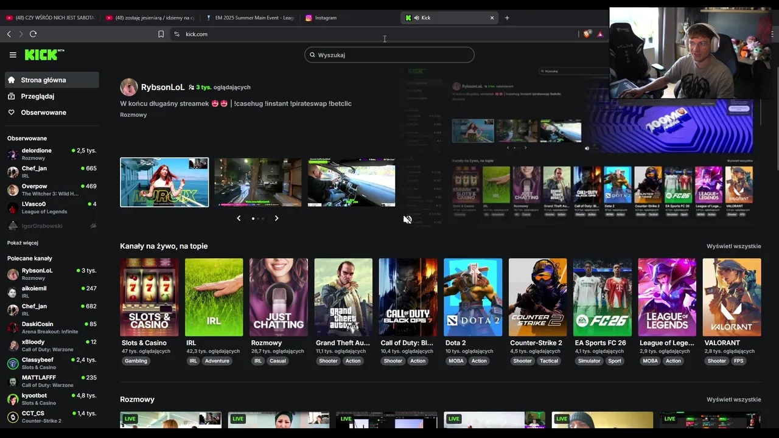Open Dota 2 category thumbnail
This screenshot has height=438, width=779.
pyautogui.click(x=473, y=297)
